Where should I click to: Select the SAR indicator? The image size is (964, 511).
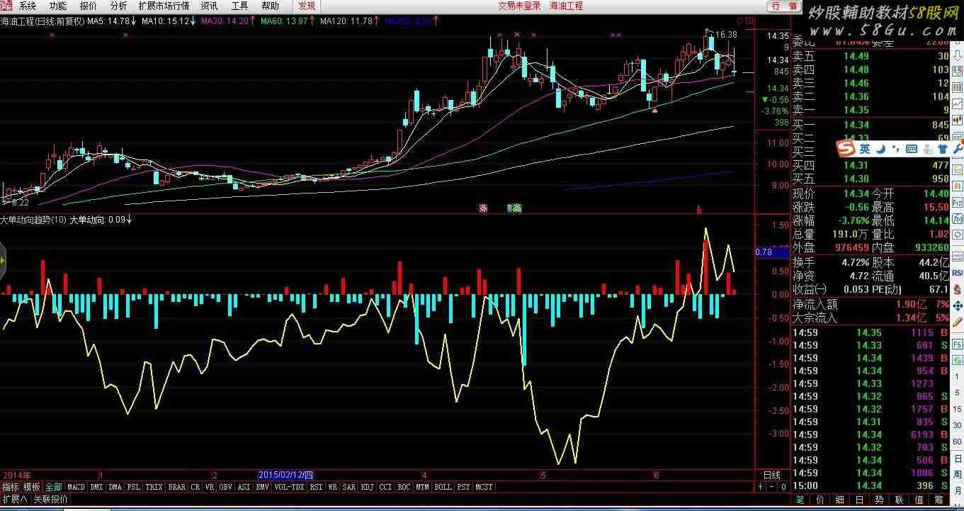coord(349,487)
